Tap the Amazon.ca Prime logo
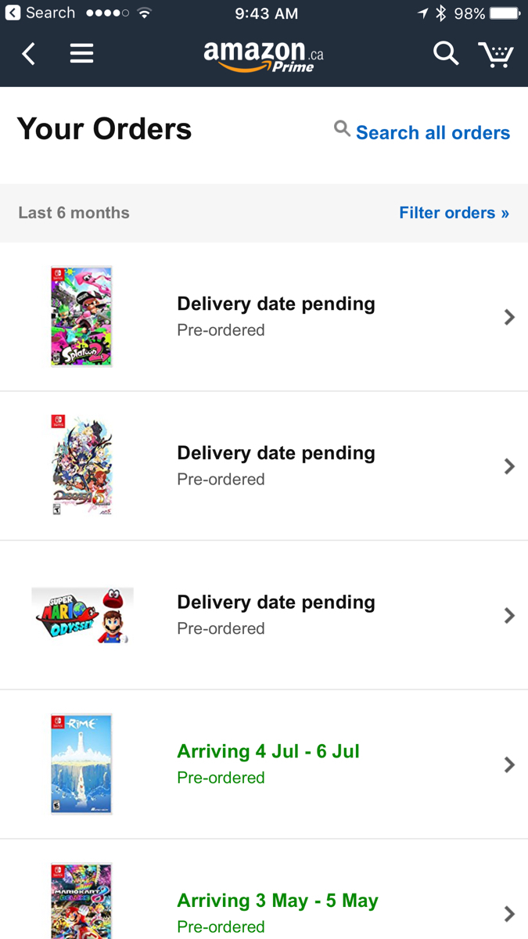The width and height of the screenshot is (528, 939). [x=264, y=56]
